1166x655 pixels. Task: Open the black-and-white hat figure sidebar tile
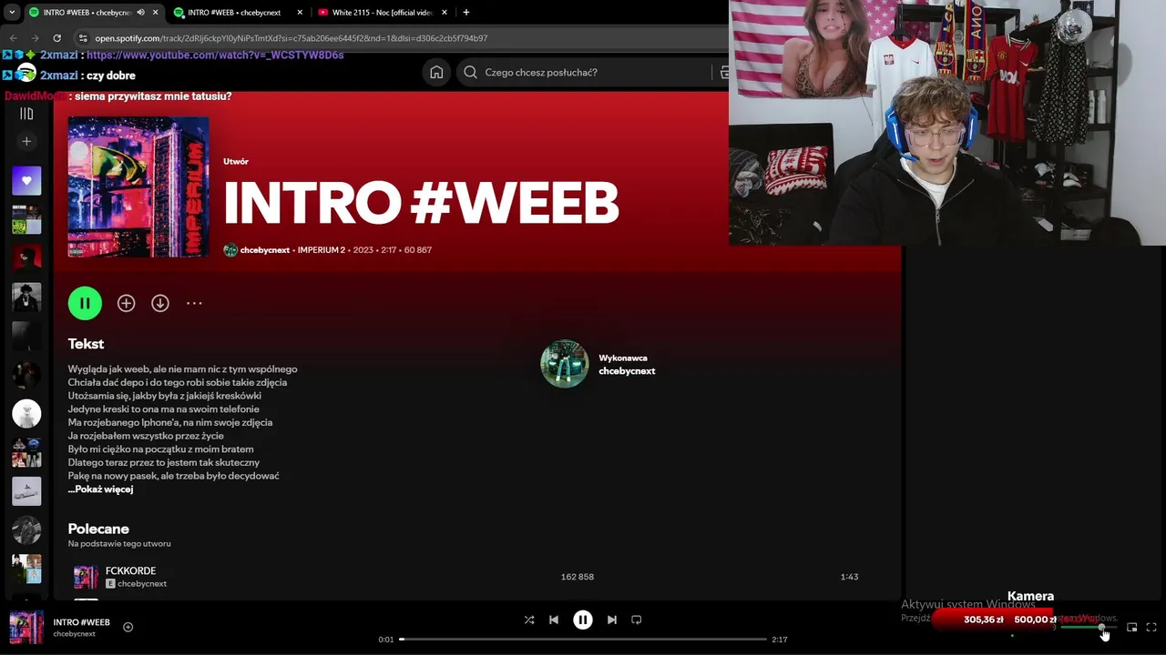pyautogui.click(x=26, y=297)
